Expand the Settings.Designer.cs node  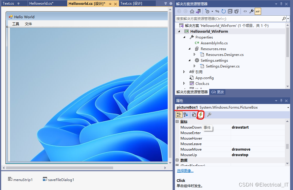[x=195, y=66]
